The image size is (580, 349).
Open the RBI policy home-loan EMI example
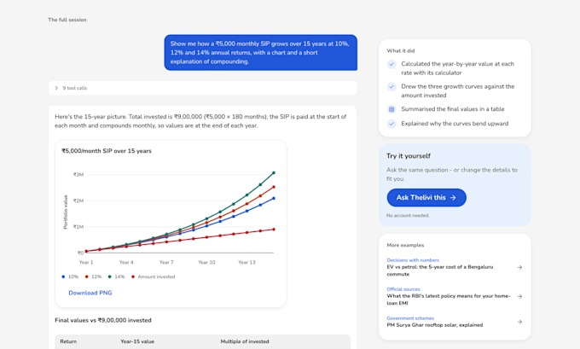[x=455, y=296]
